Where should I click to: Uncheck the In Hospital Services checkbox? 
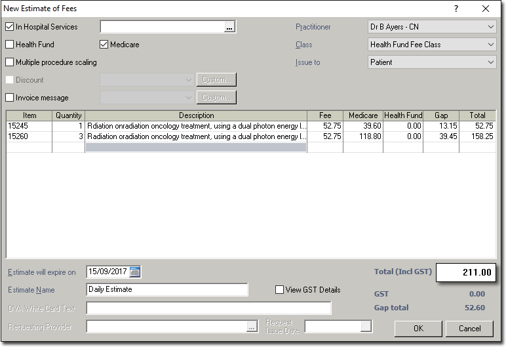tap(10, 27)
